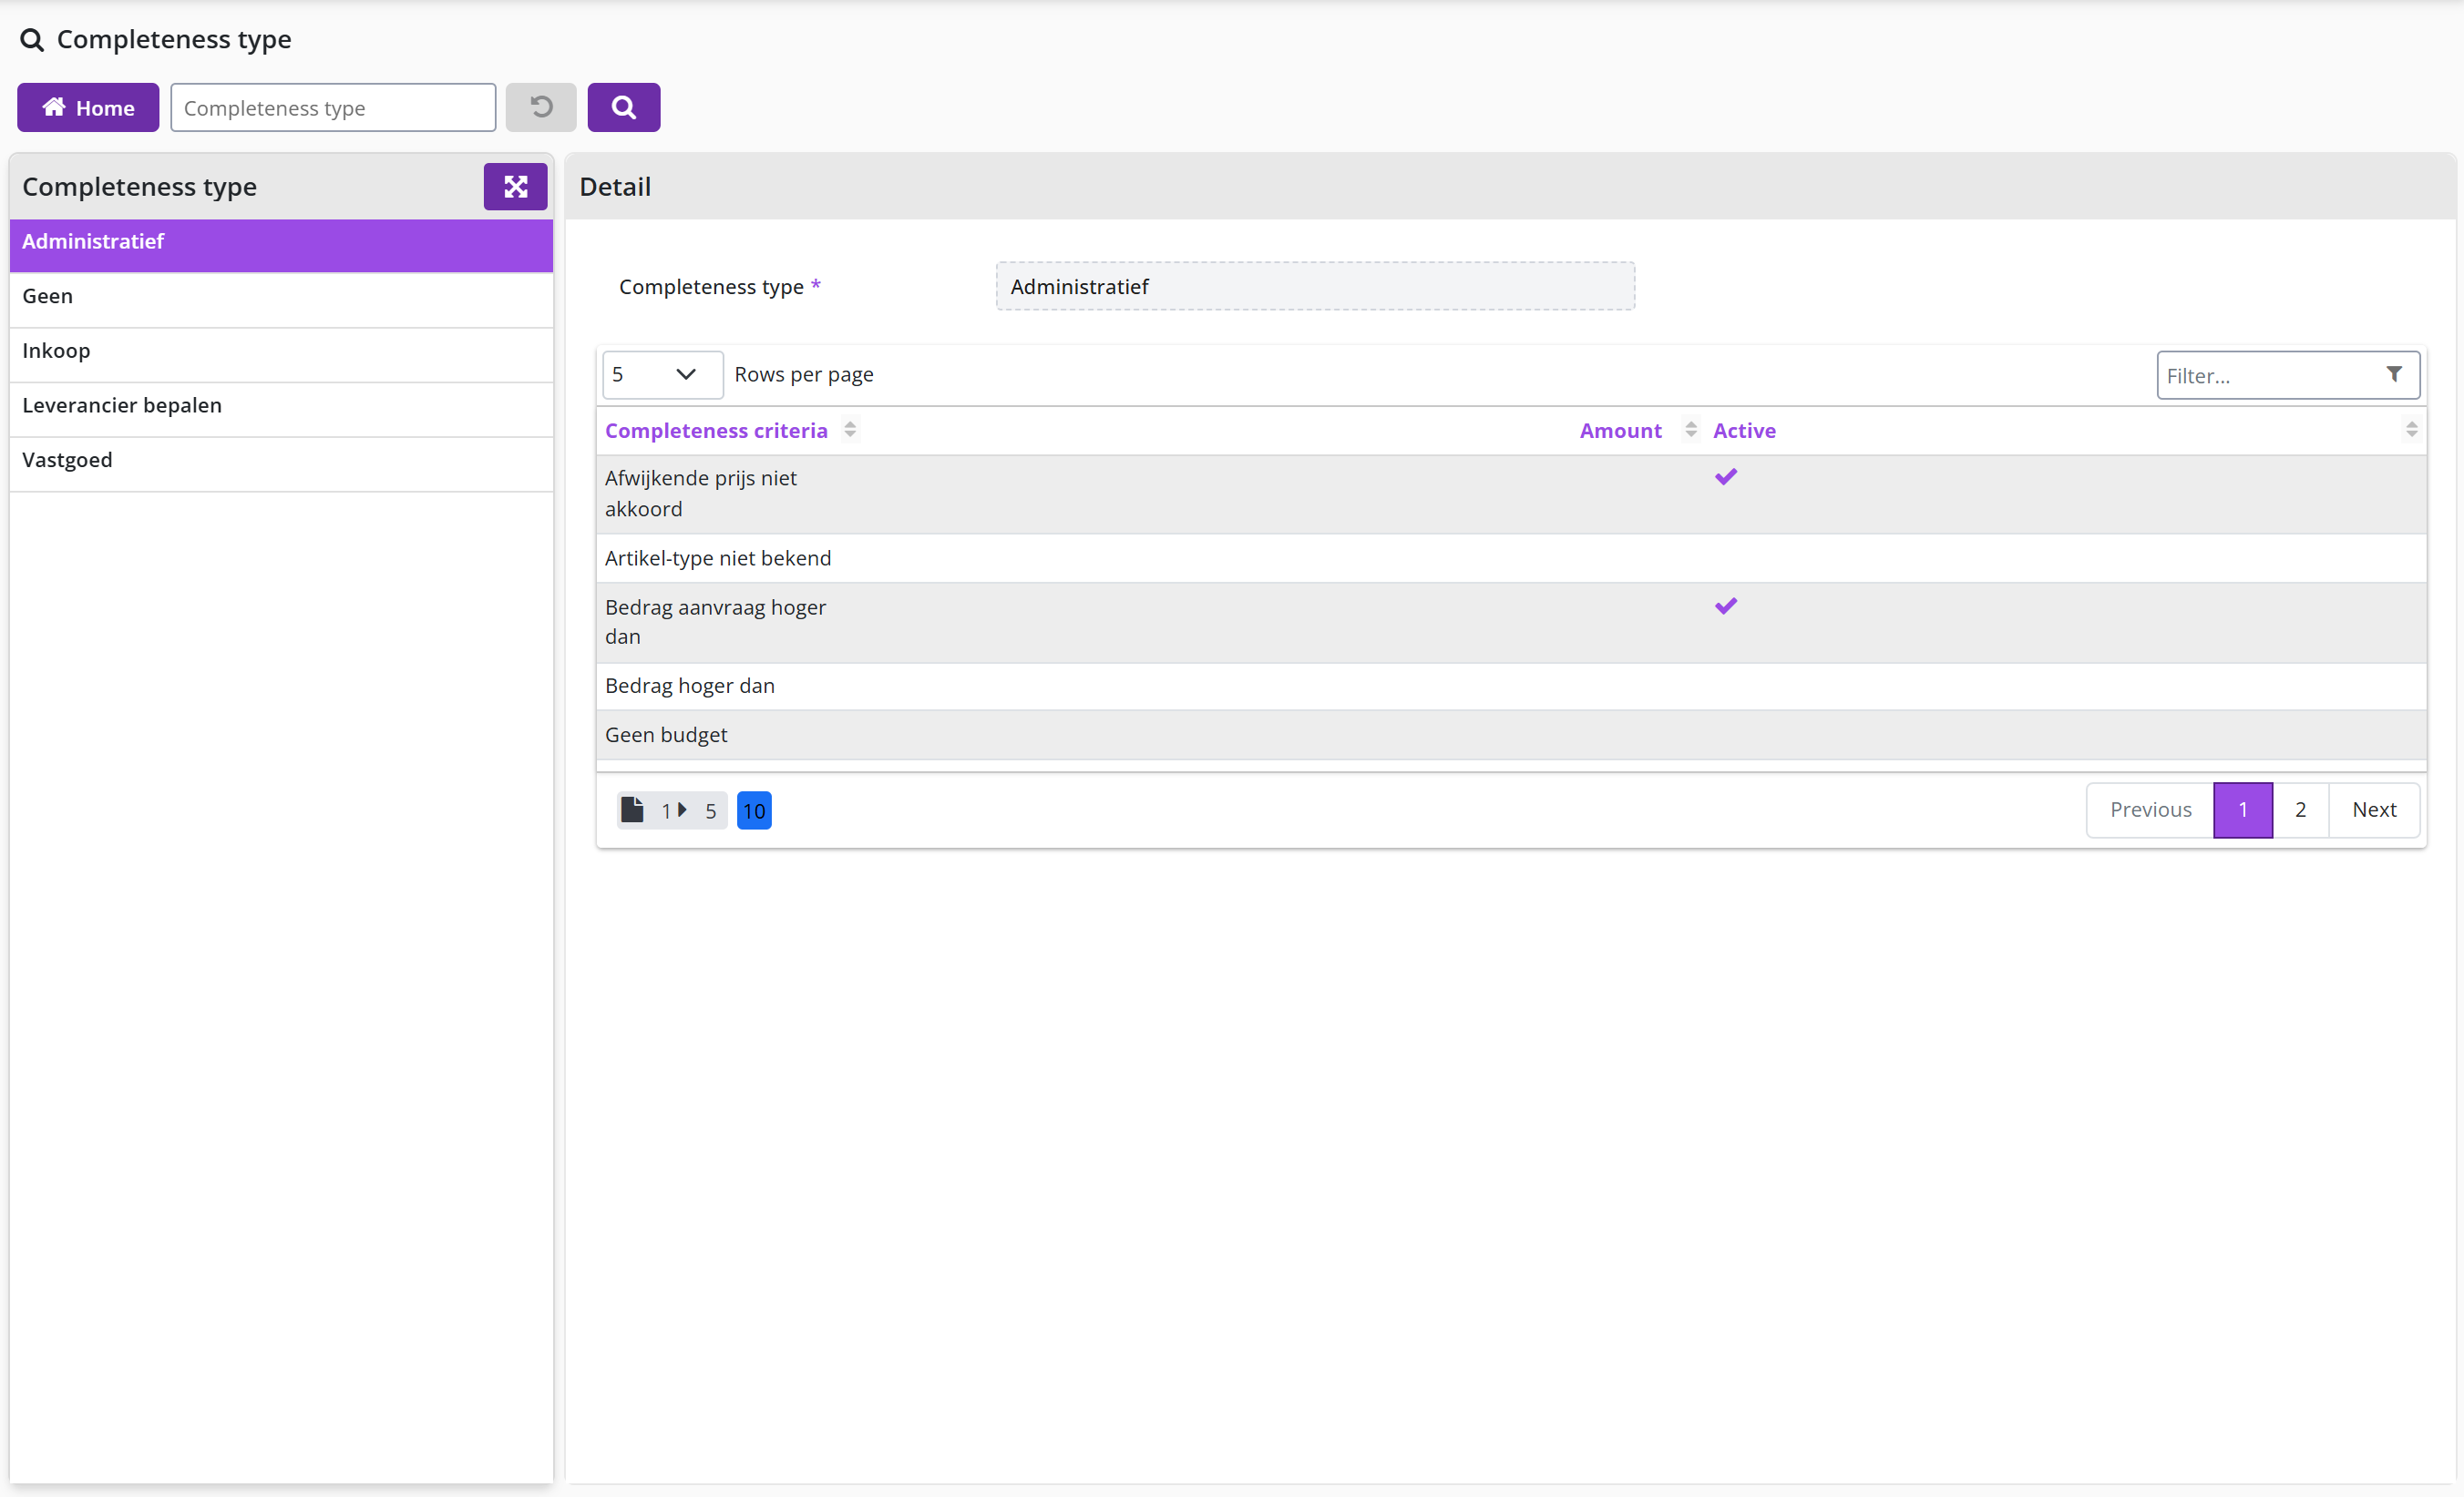Click the blue 10 total records badge

click(754, 810)
